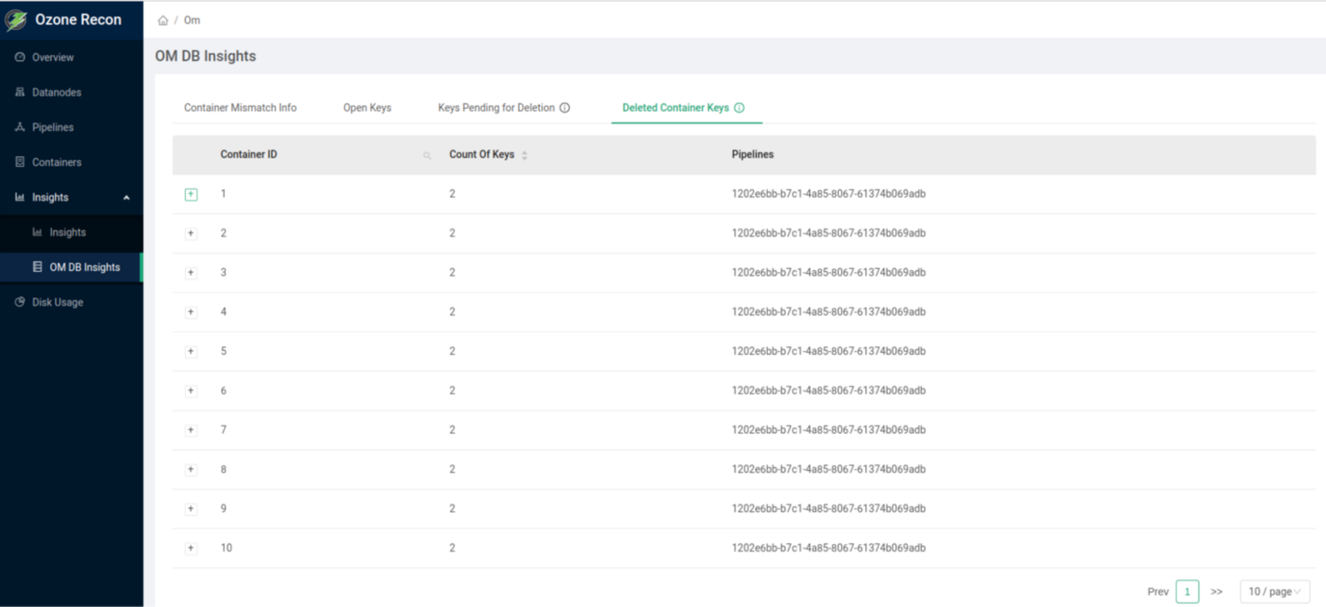Open Pipelines from the sidebar
The width and height of the screenshot is (1326, 607).
52,127
